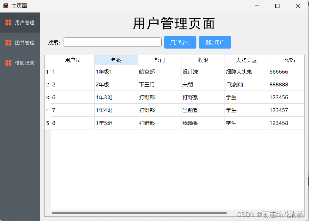
Task: Click the 用户导入 button
Action: tap(180, 42)
